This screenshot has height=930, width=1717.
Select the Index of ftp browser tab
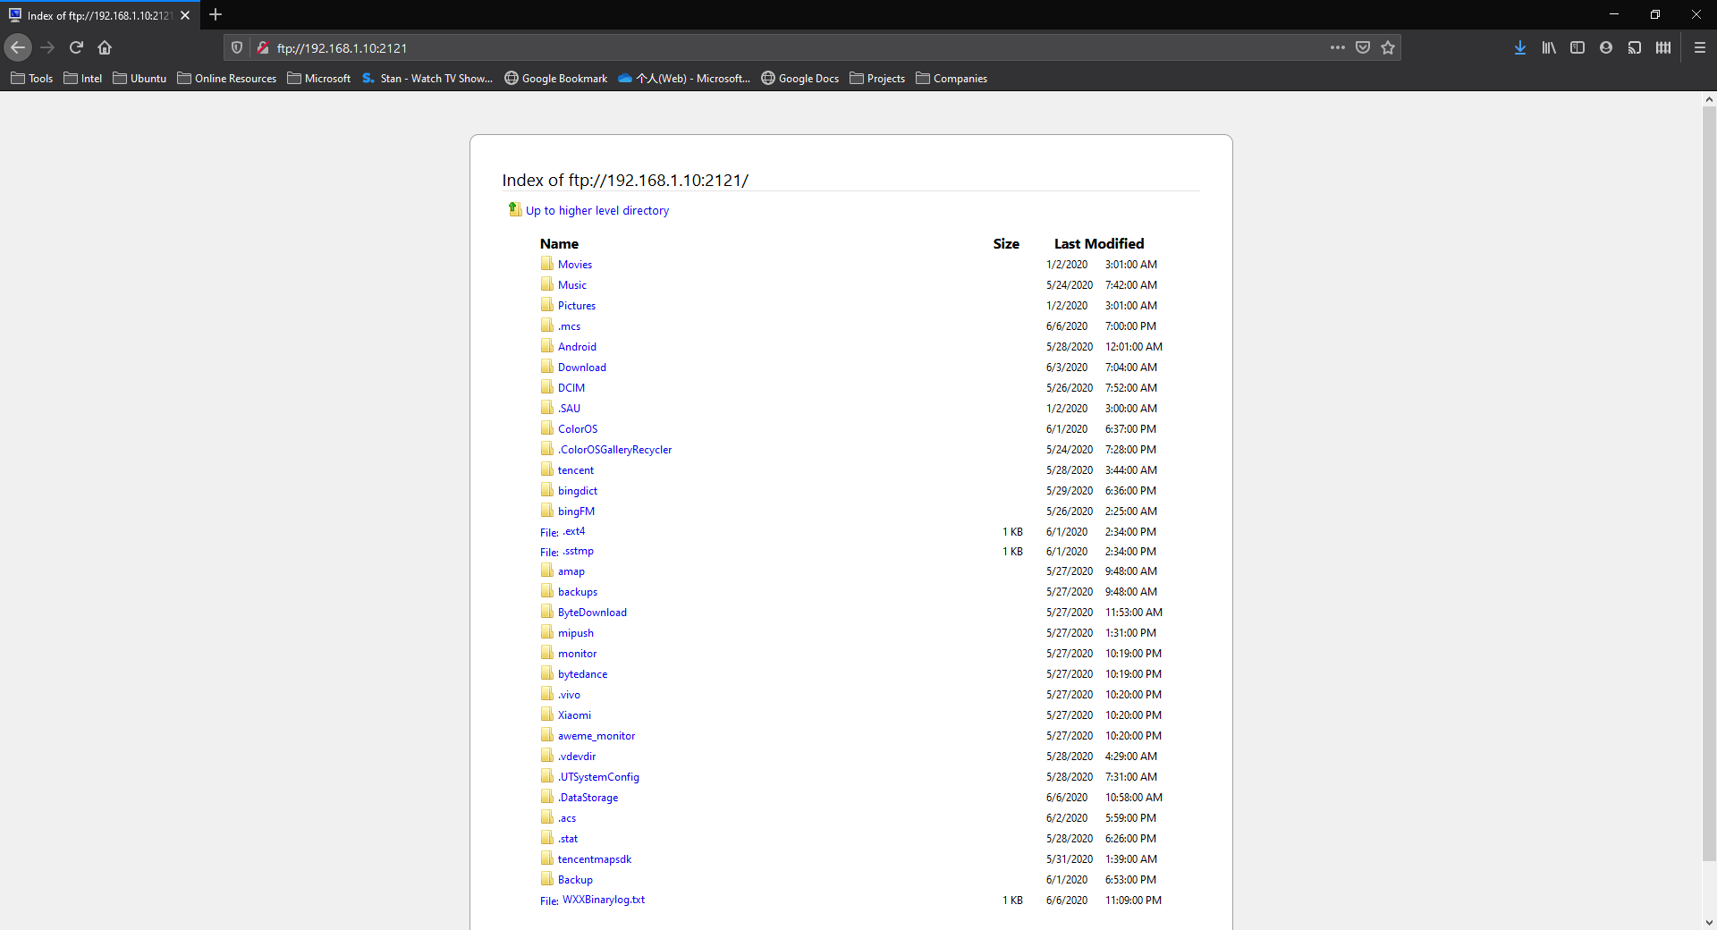coord(99,15)
